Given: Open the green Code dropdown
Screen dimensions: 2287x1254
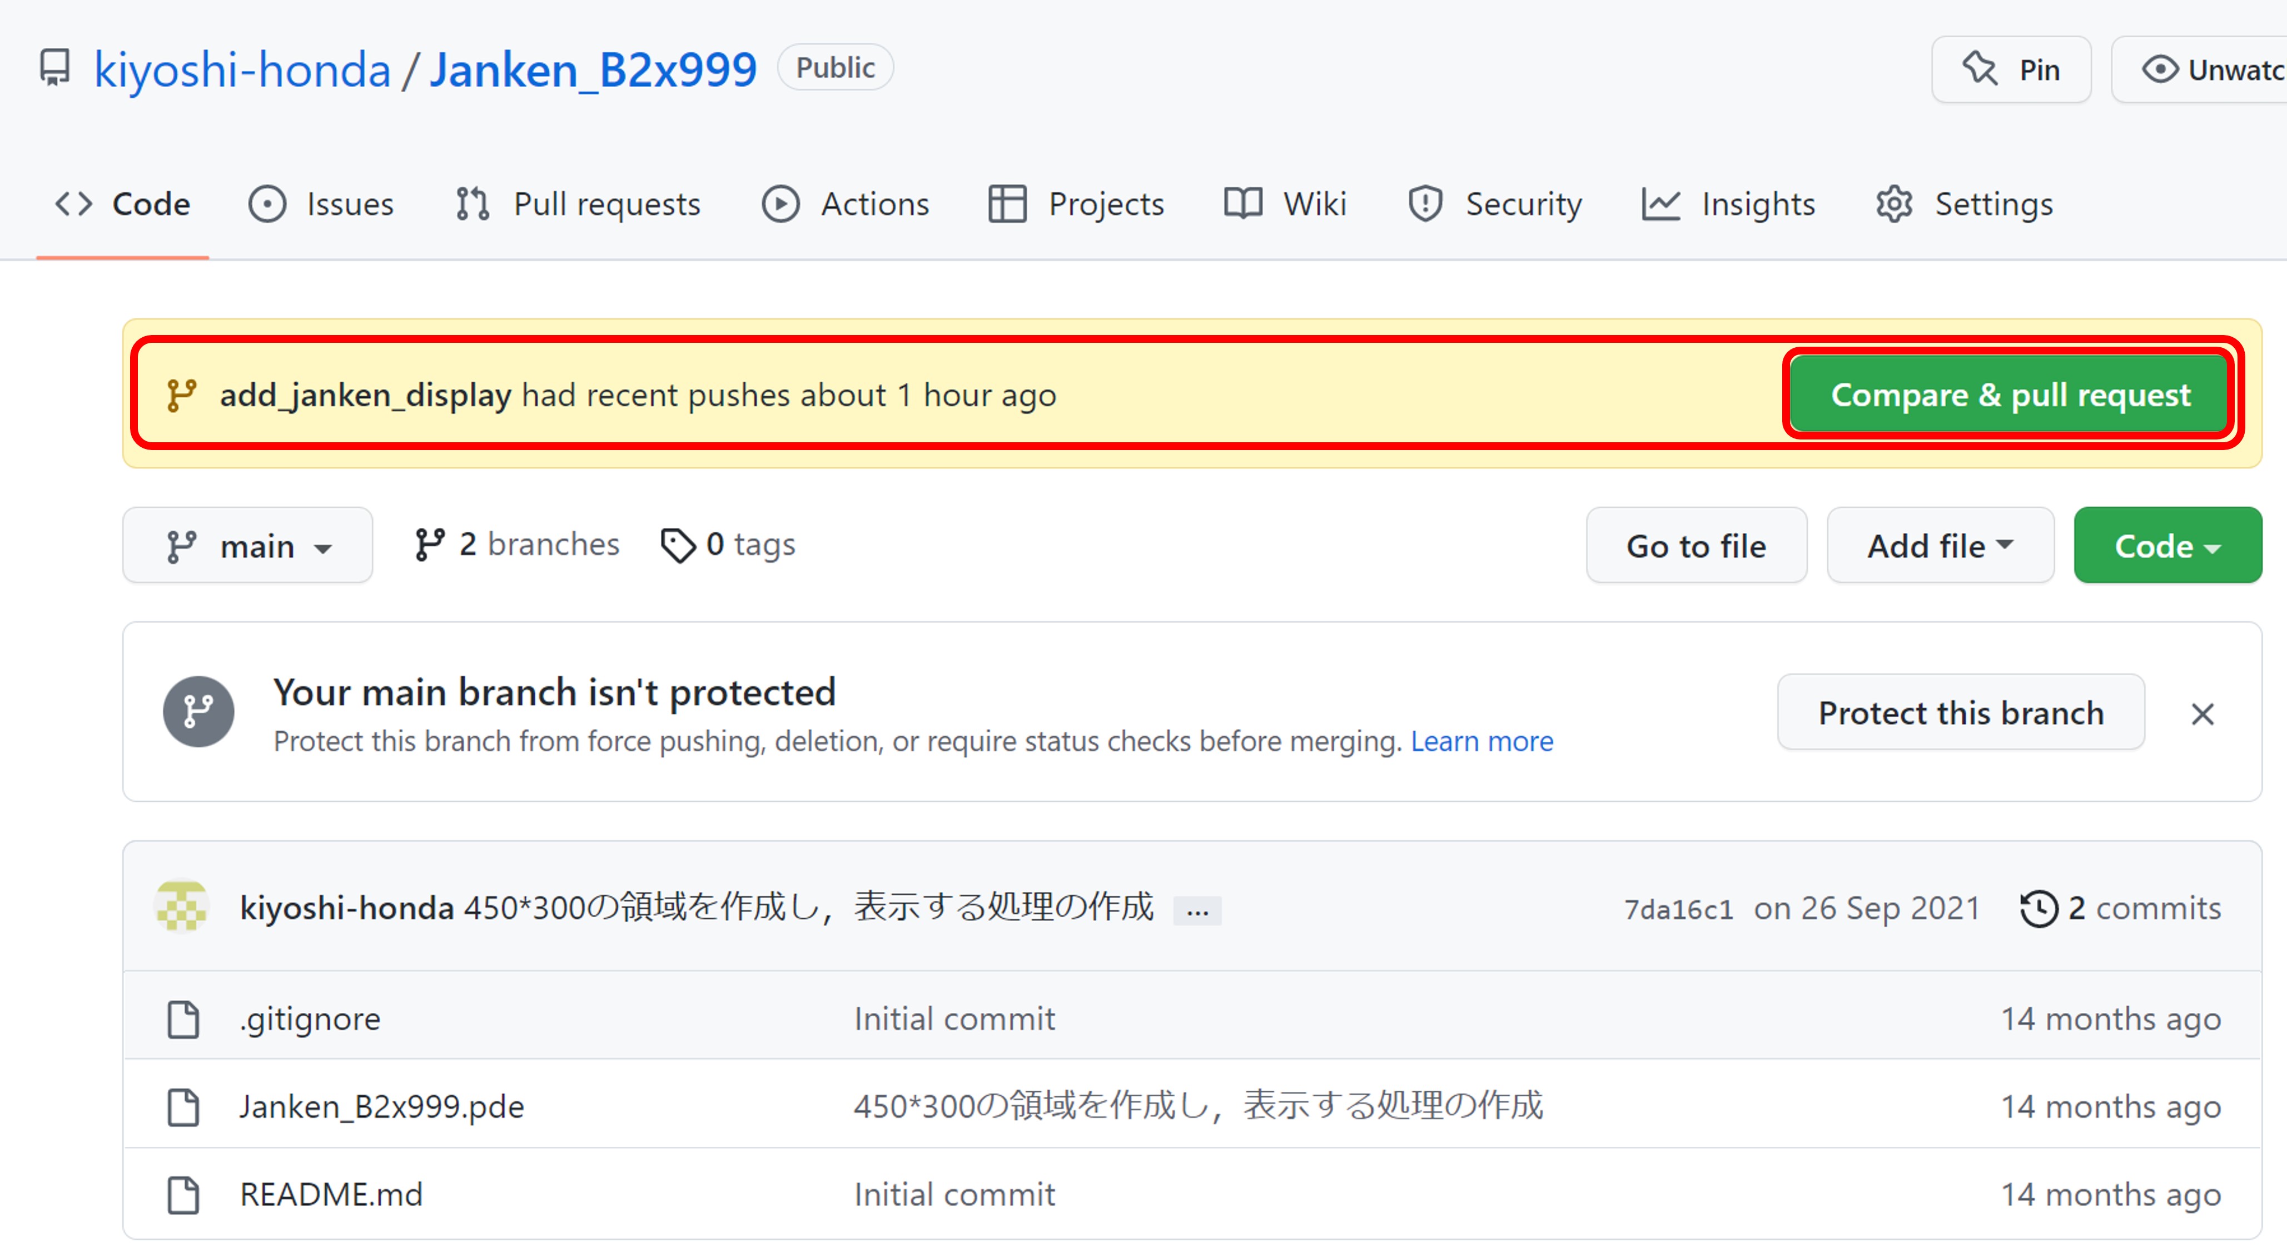Looking at the screenshot, I should click(2167, 546).
